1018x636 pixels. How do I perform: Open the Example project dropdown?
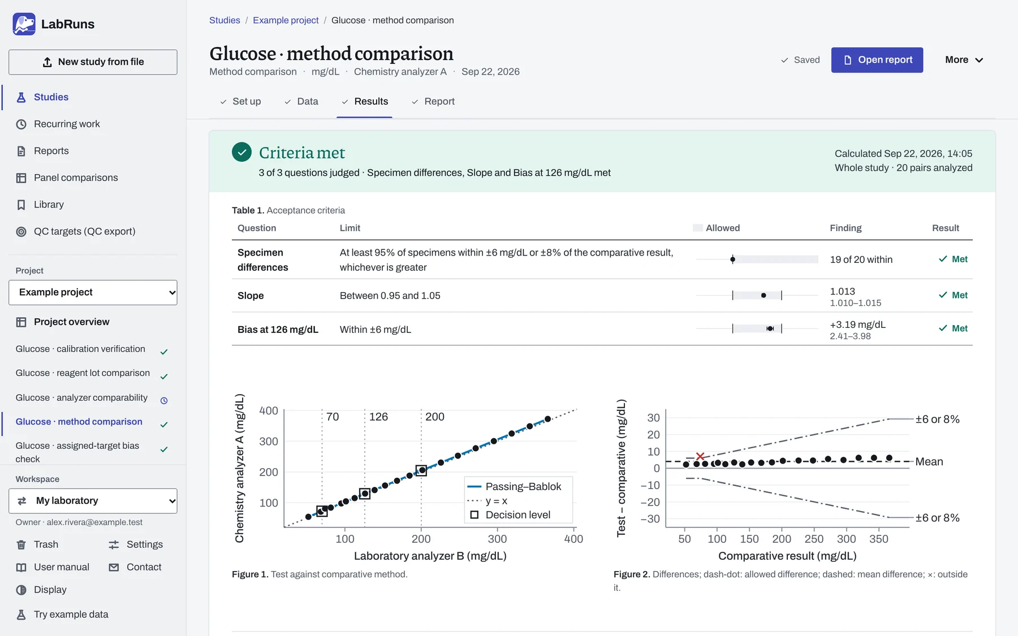pyautogui.click(x=93, y=292)
